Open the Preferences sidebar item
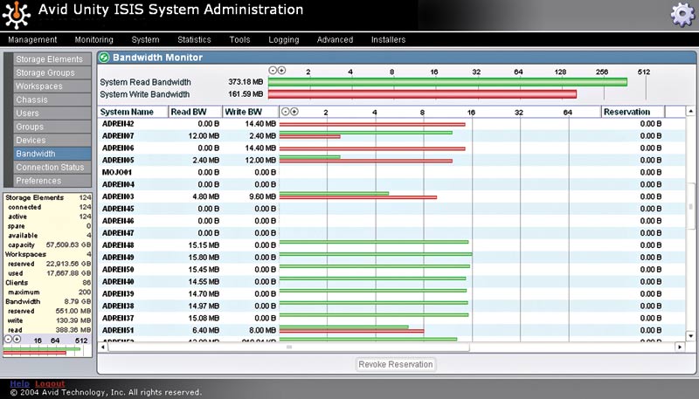The image size is (699, 399). point(52,181)
